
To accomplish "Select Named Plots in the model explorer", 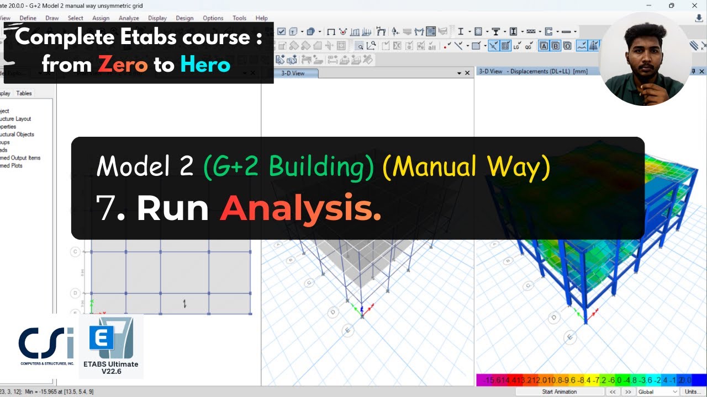I will point(11,165).
